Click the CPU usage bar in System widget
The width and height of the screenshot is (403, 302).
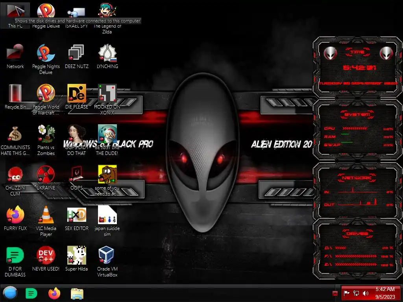click(355, 128)
